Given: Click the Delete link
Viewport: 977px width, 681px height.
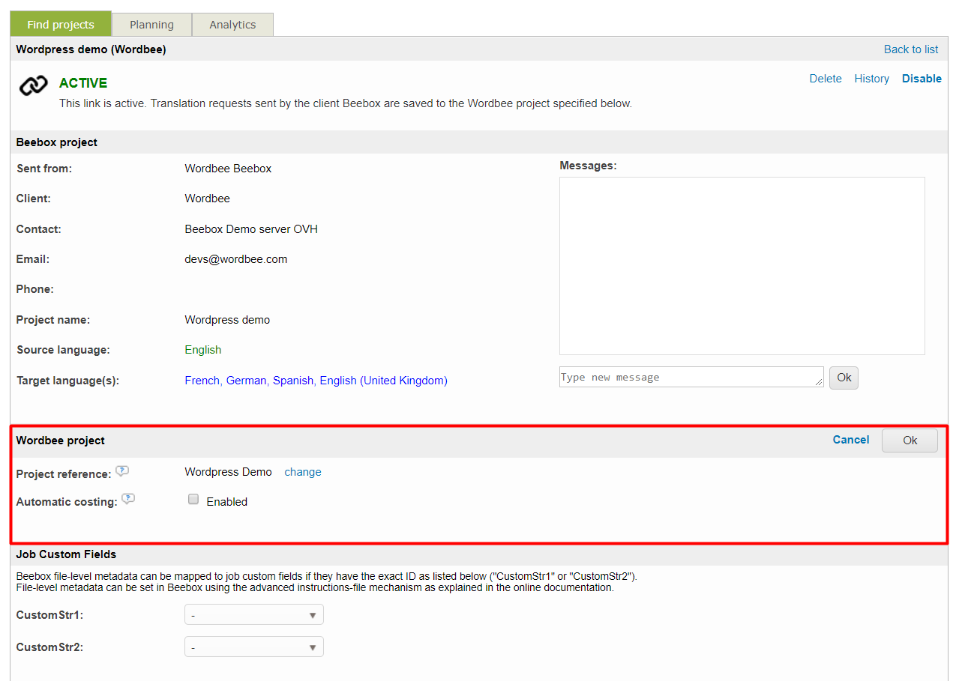Looking at the screenshot, I should click(x=825, y=79).
